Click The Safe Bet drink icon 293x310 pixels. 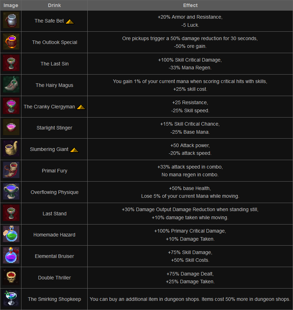(11, 21)
